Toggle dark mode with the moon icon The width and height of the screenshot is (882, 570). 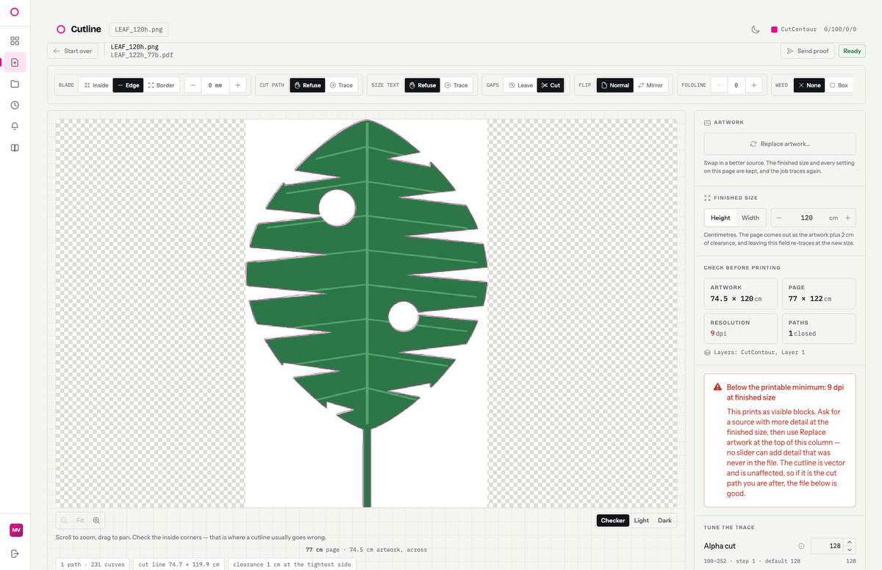click(x=755, y=29)
